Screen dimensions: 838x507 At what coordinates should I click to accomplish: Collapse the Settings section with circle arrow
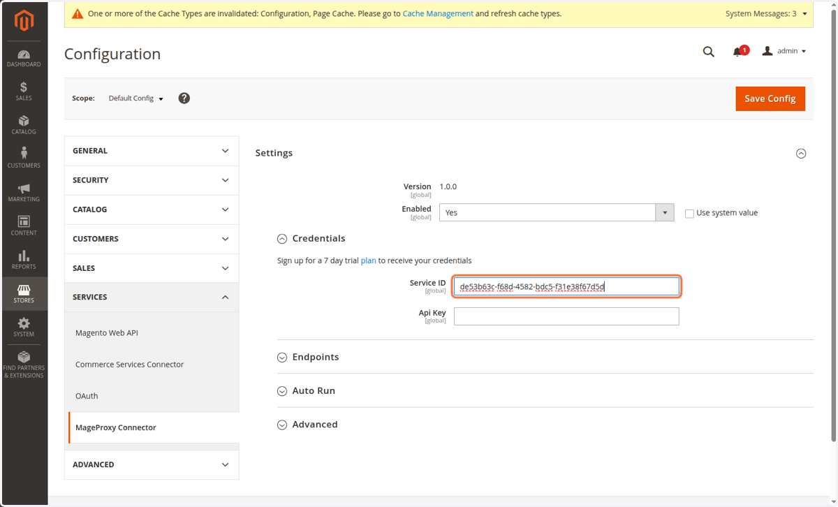801,154
